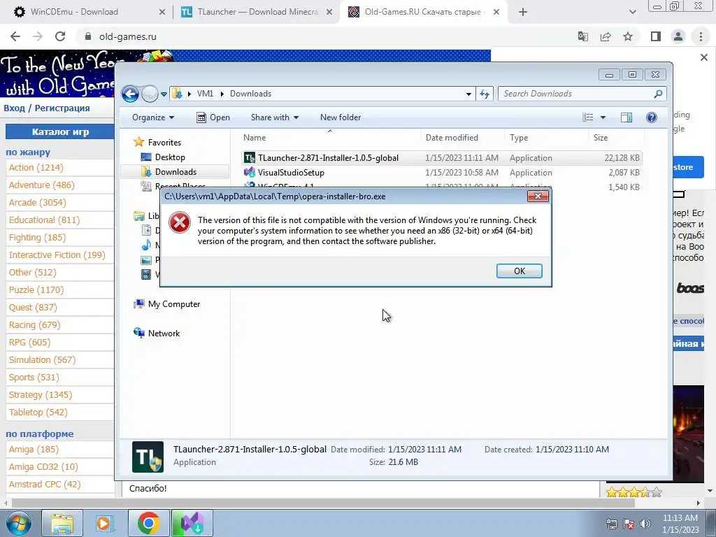
Task: Click the Chrome translate page icon
Action: (583, 36)
